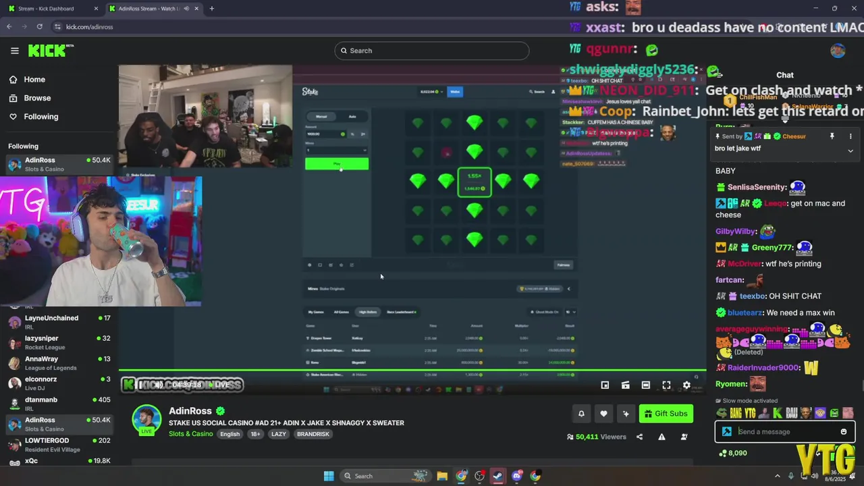864x486 pixels.
Task: Click the Windows Start button
Action: [x=329, y=476]
